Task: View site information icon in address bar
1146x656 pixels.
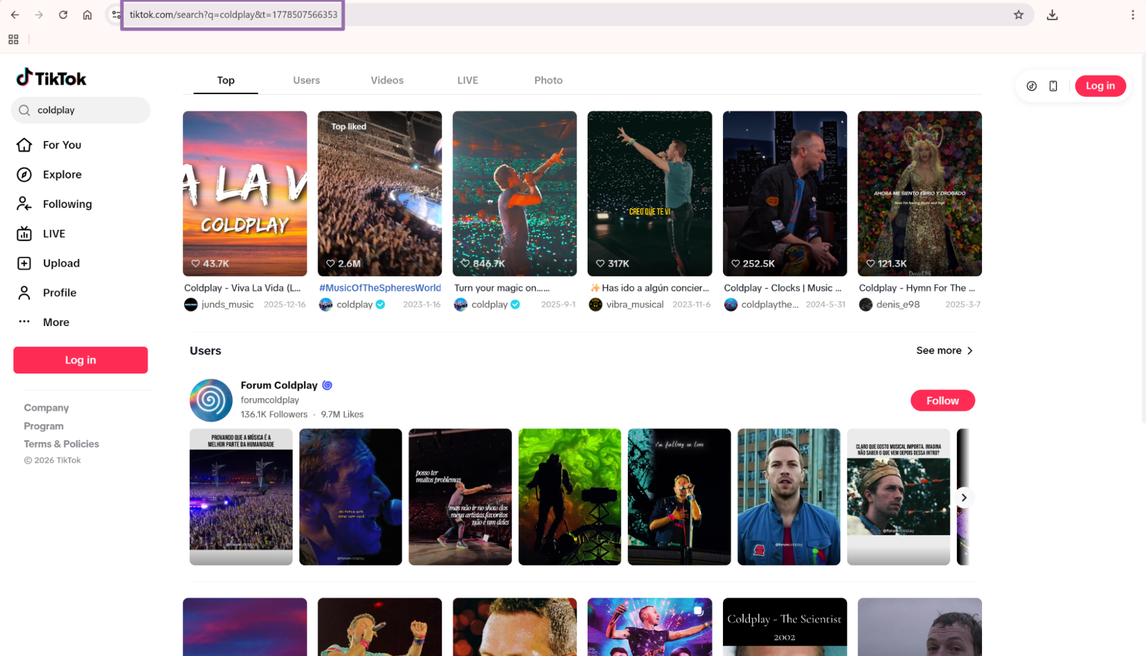Action: point(116,15)
